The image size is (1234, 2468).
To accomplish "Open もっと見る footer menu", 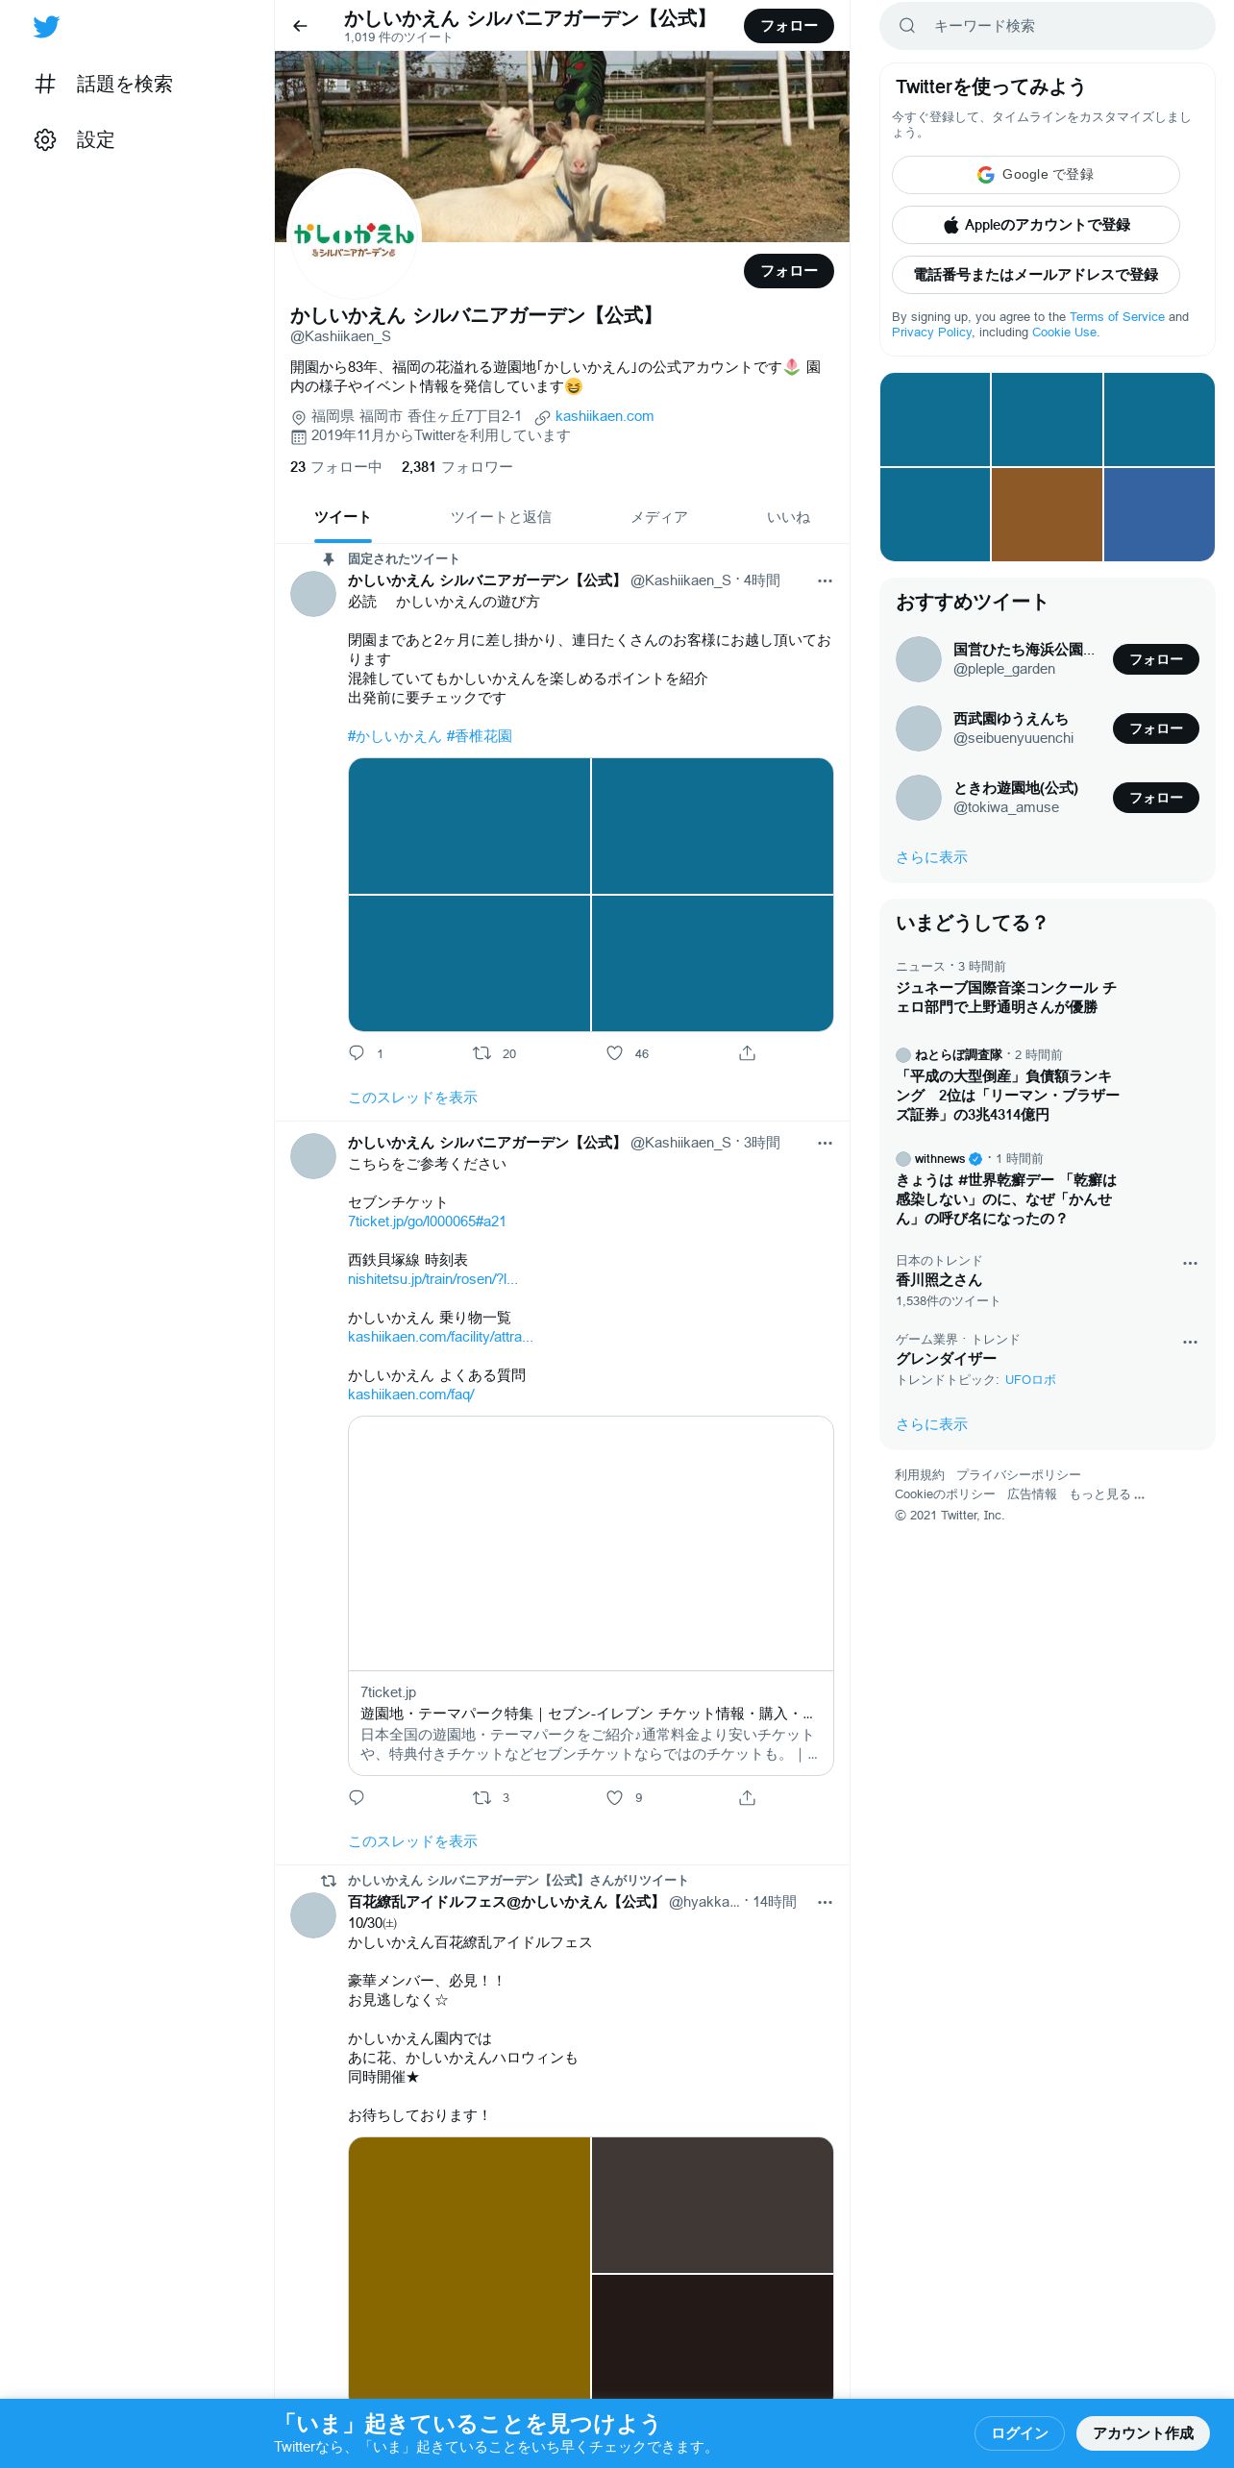I will coord(1106,1494).
